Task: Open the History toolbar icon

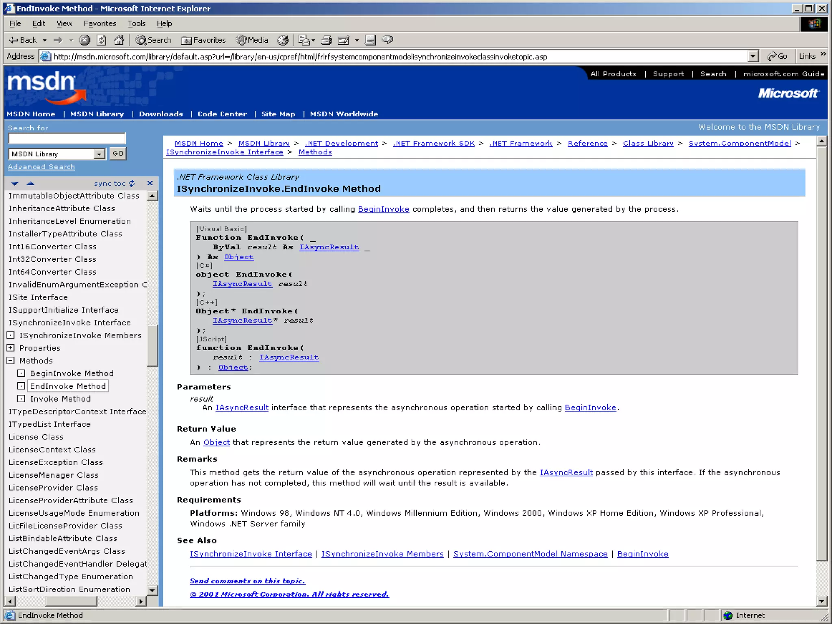Action: (x=283, y=40)
